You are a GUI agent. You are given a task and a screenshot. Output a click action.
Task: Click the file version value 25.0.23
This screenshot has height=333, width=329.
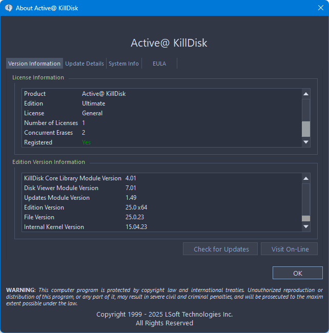click(x=135, y=217)
